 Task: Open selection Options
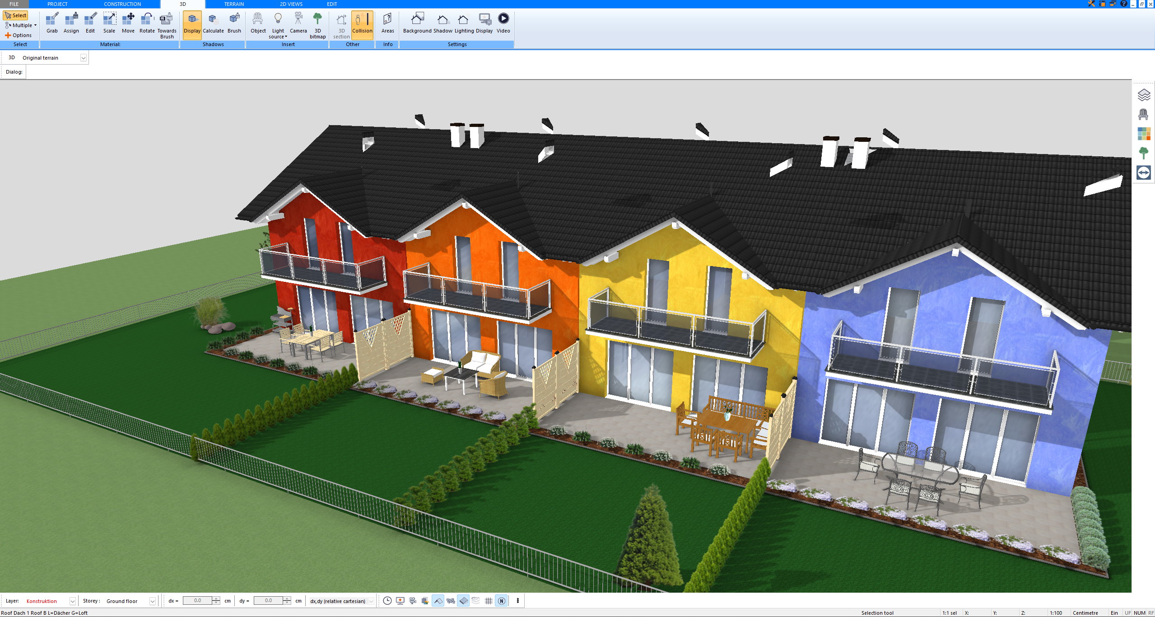click(x=18, y=35)
